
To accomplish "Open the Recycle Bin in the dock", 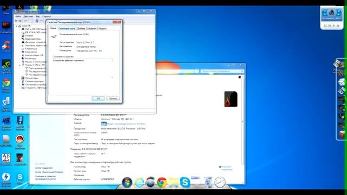I will pos(208,183).
